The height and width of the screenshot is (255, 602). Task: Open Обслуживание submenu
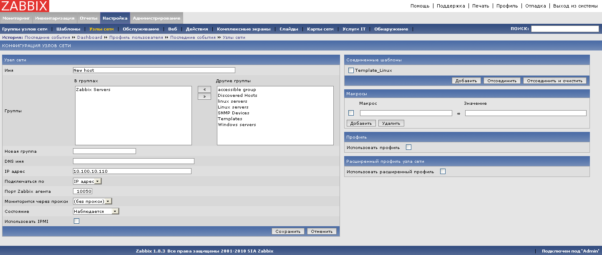141,29
